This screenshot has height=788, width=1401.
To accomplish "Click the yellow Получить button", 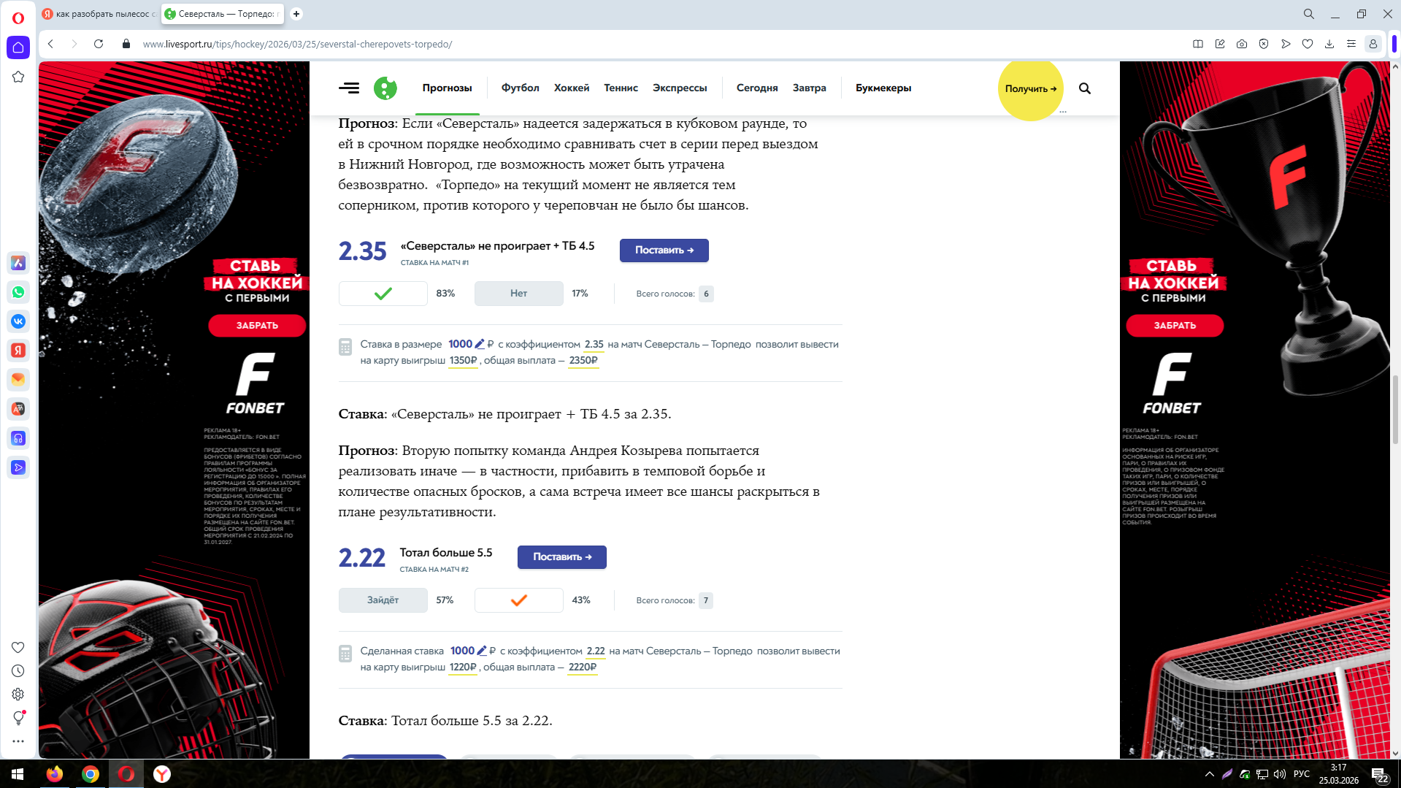I will pyautogui.click(x=1031, y=88).
